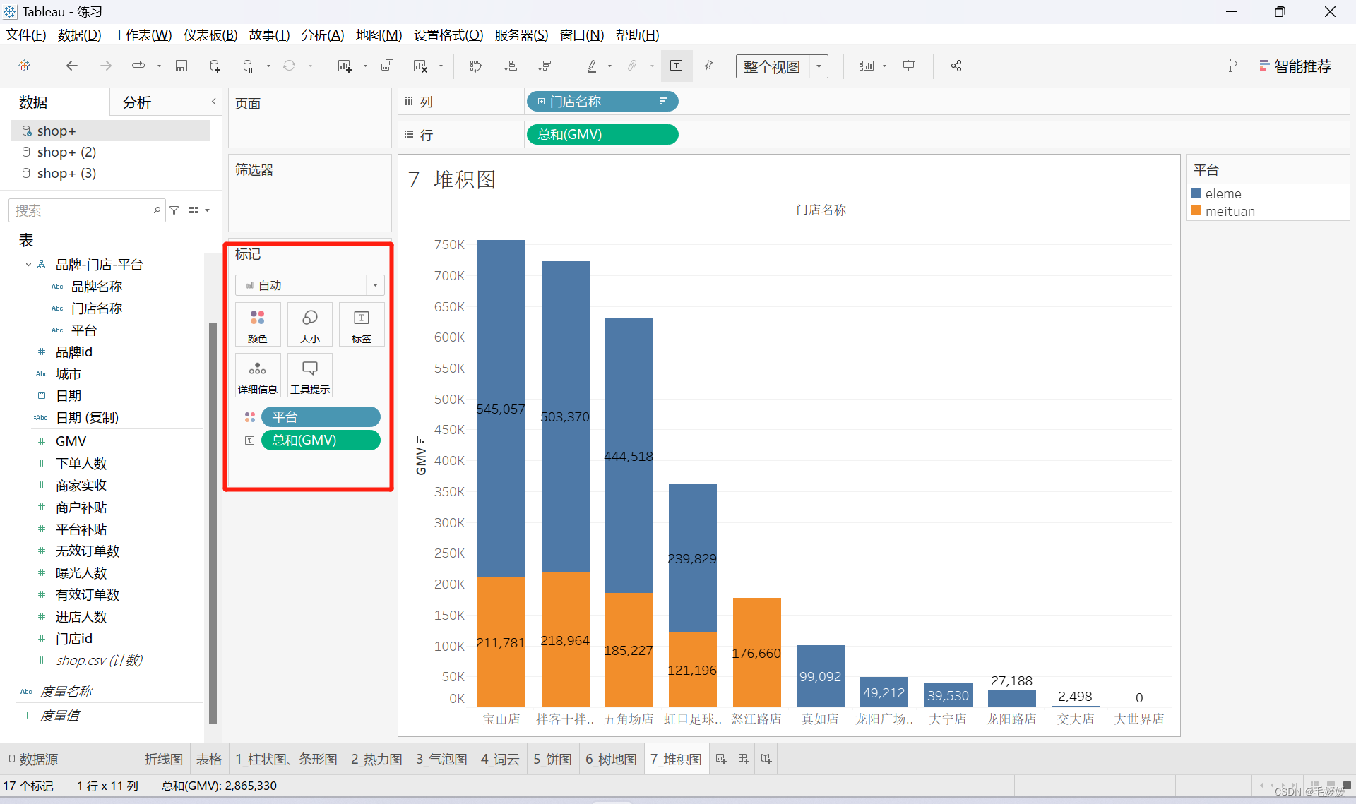1356x804 pixels.
Task: Open the highlight dropdown arrow
Action: [x=609, y=66]
